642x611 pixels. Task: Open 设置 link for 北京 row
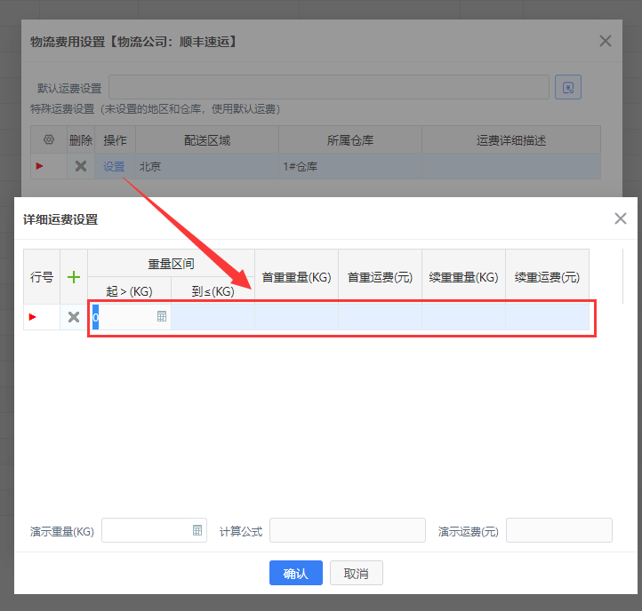click(114, 166)
